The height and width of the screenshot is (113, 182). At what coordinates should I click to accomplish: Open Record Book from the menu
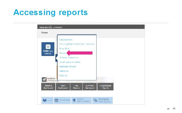pos(64,48)
